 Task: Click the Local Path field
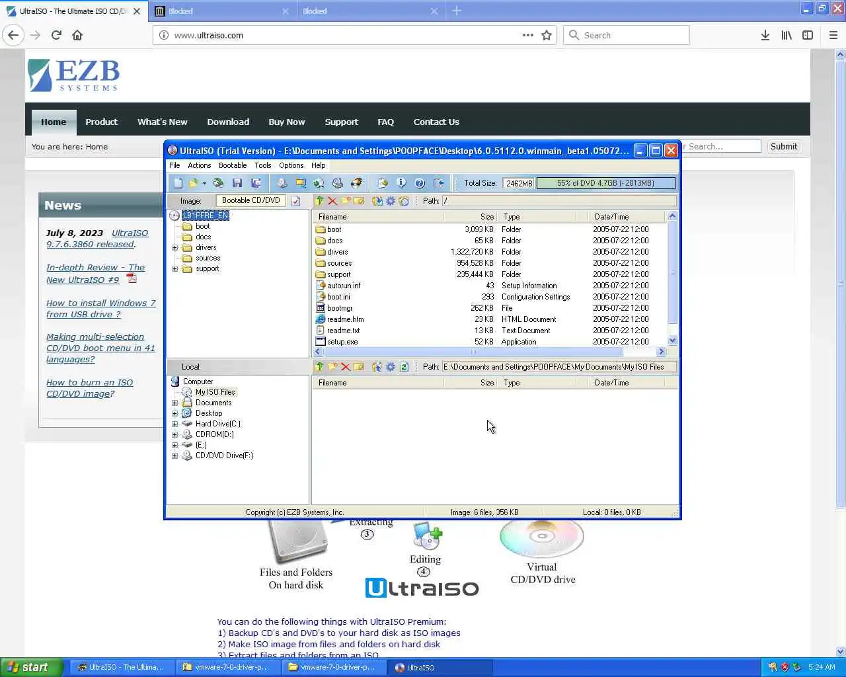pos(558,367)
